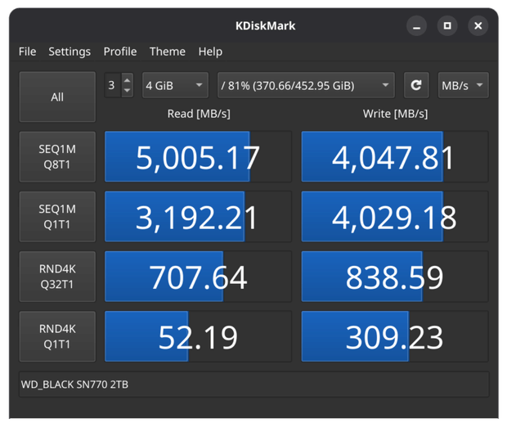Screen dimensions: 507x428
Task: Click the refresh storage info icon
Action: pyautogui.click(x=416, y=85)
